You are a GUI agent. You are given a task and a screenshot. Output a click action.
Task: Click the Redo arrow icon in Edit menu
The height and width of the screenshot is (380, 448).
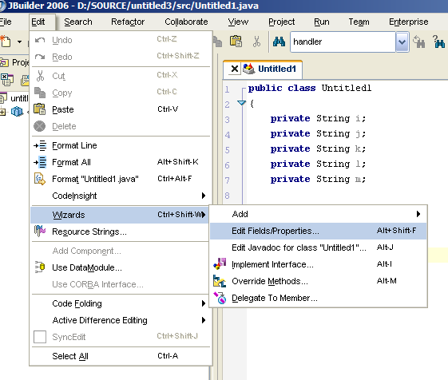pos(40,57)
